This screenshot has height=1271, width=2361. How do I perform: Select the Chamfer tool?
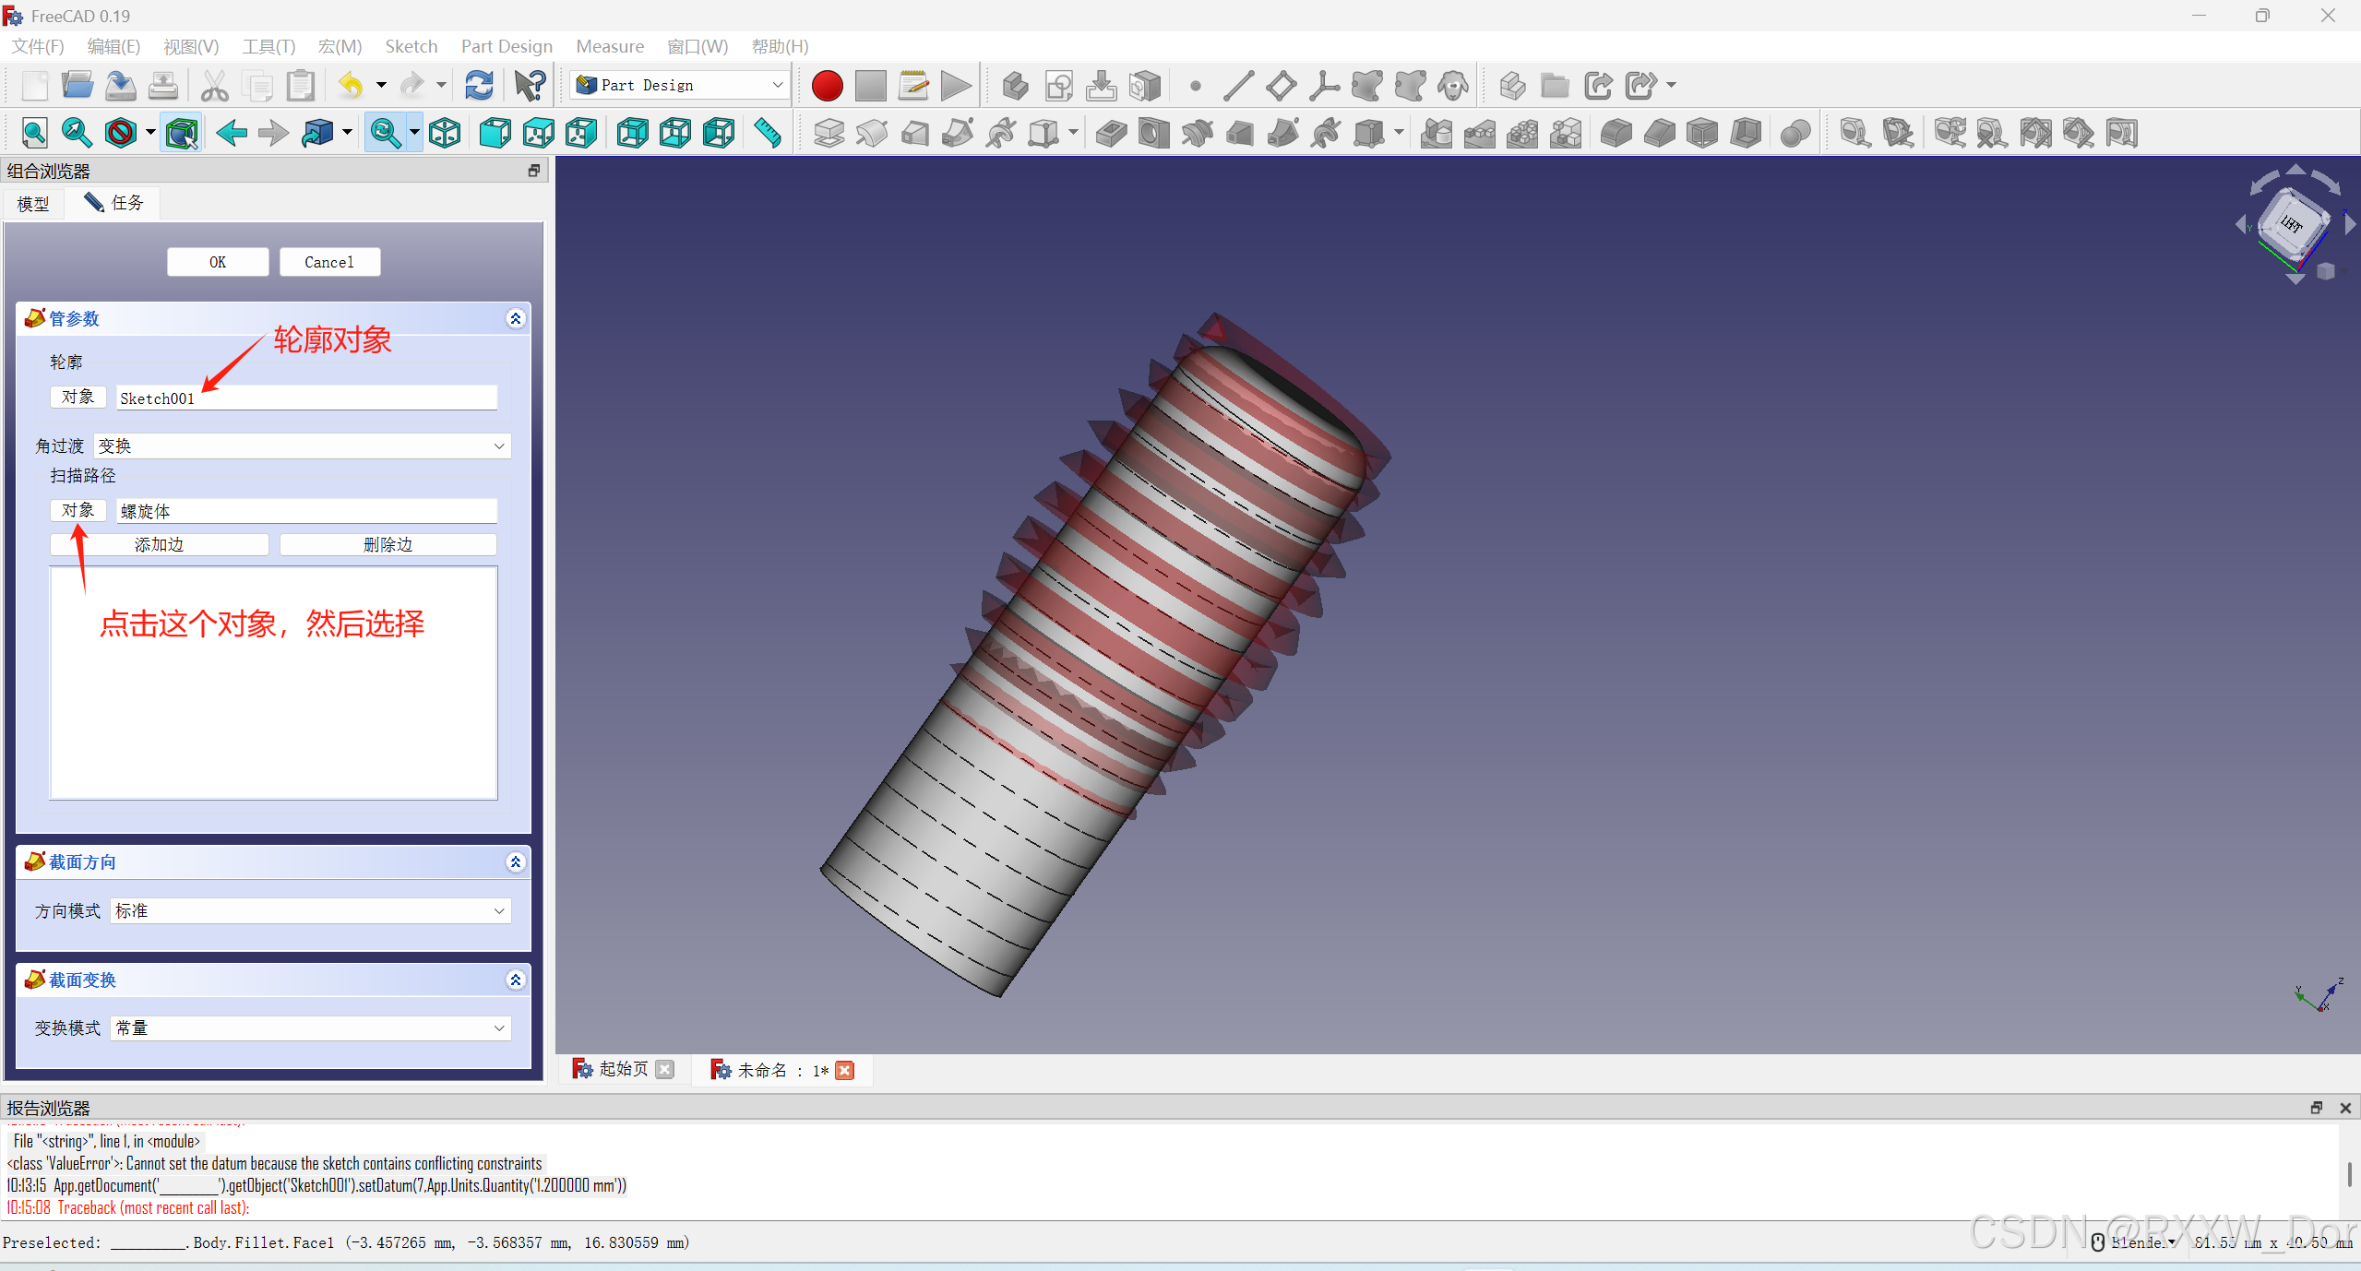pyautogui.click(x=1659, y=133)
